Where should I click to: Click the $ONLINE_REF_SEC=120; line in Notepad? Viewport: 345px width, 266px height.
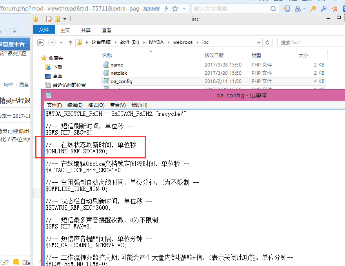[76, 151]
